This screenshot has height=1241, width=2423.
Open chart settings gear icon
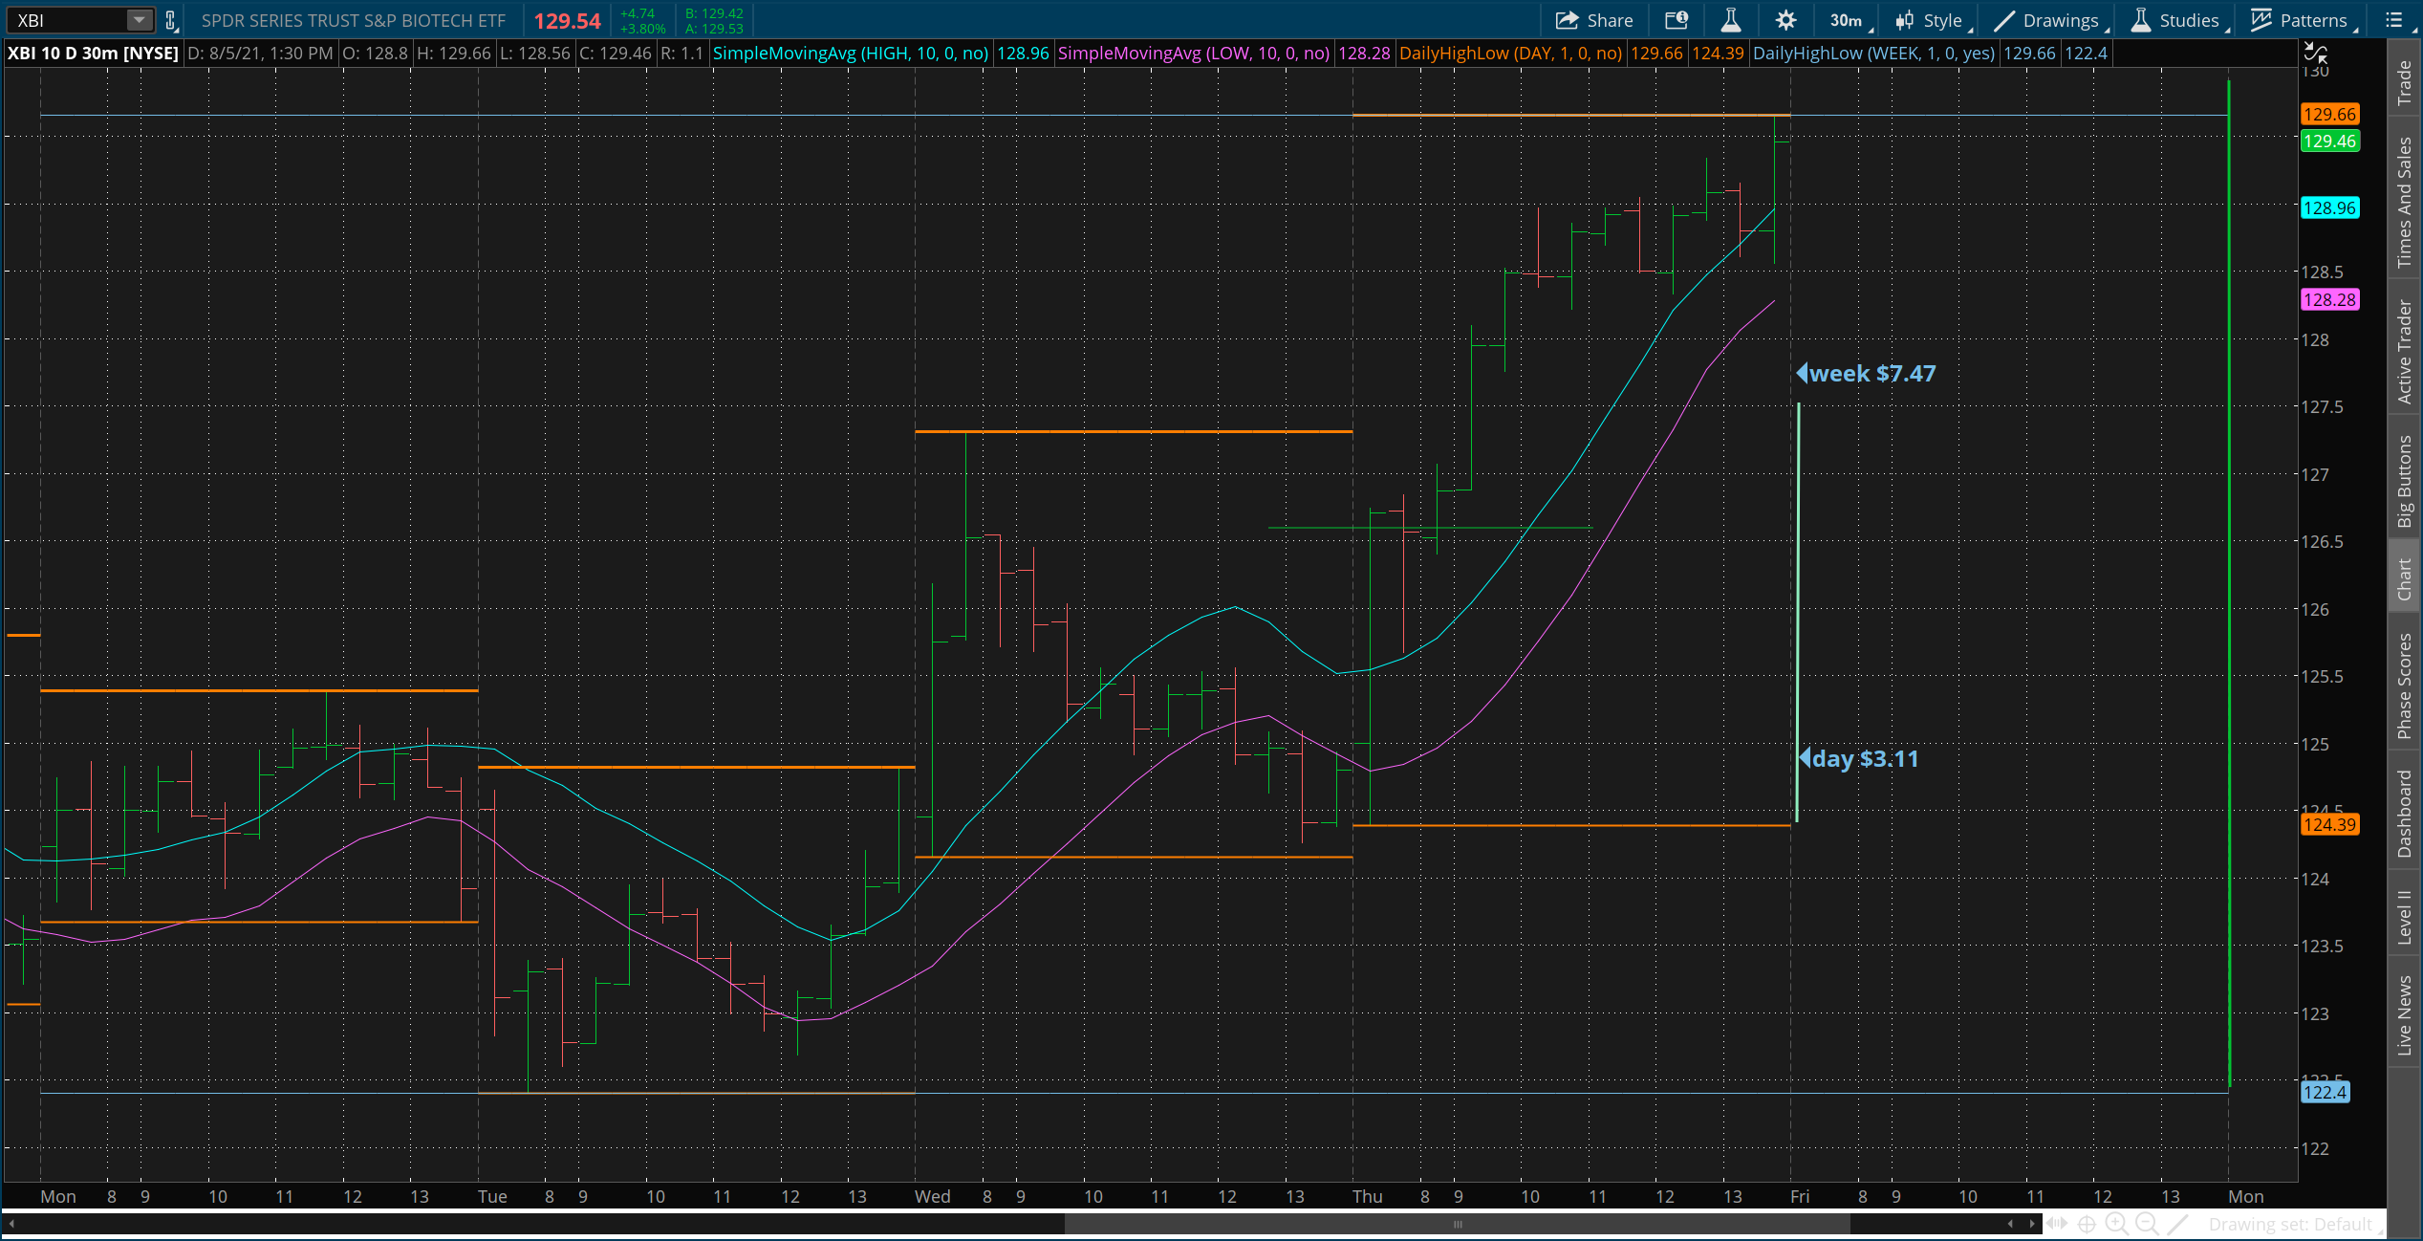(1785, 20)
